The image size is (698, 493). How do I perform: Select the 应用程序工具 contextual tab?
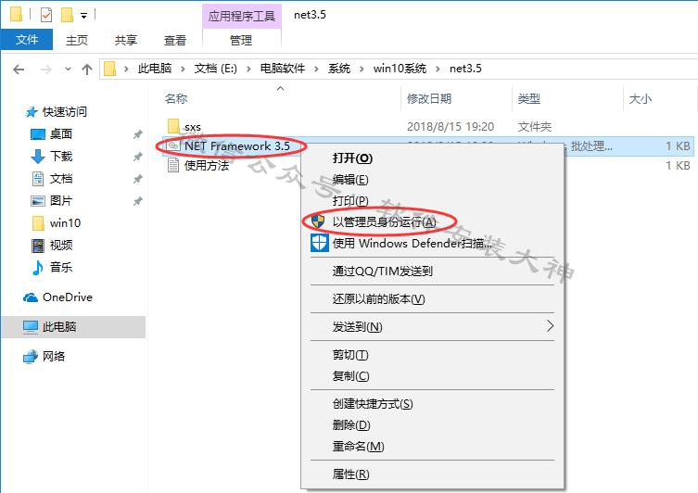pyautogui.click(x=242, y=17)
